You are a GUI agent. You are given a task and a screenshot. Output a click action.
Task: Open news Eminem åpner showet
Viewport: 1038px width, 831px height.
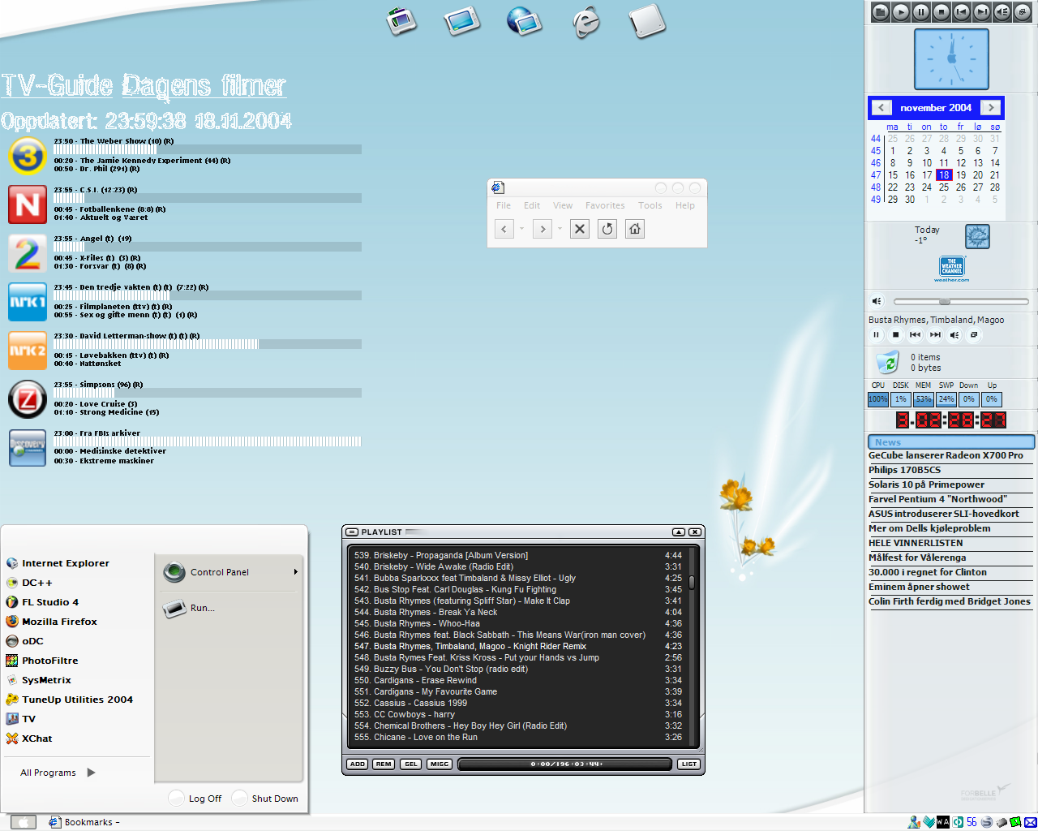pos(919,587)
